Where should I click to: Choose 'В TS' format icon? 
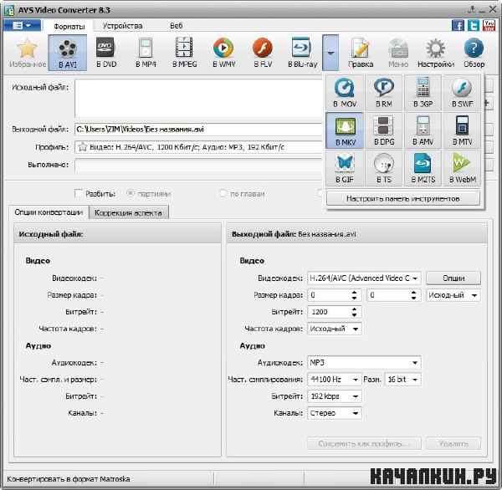tap(383, 168)
